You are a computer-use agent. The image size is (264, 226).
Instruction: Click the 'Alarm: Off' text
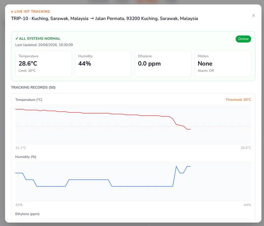point(206,71)
